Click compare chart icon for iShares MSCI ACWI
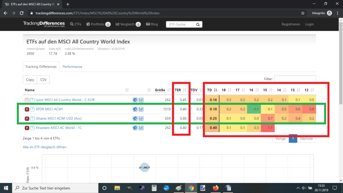Viewport: 343px width, 193px height. (141, 118)
